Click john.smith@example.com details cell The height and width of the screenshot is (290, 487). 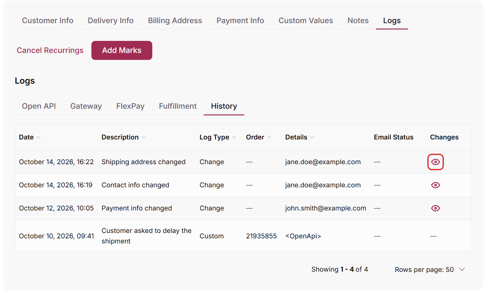[x=326, y=208]
